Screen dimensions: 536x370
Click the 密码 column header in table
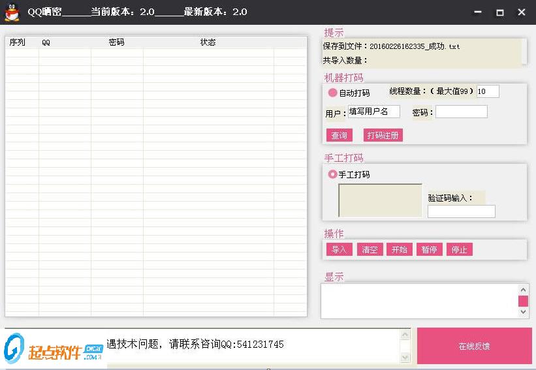point(116,42)
